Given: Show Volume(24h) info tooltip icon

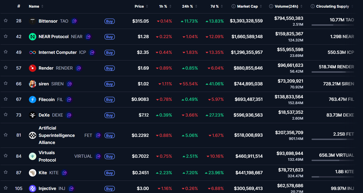Looking at the screenshot, I should pyautogui.click(x=271, y=6).
